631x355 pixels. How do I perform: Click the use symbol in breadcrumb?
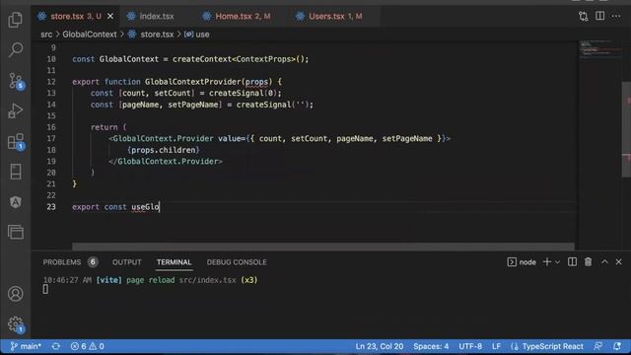[x=202, y=35]
